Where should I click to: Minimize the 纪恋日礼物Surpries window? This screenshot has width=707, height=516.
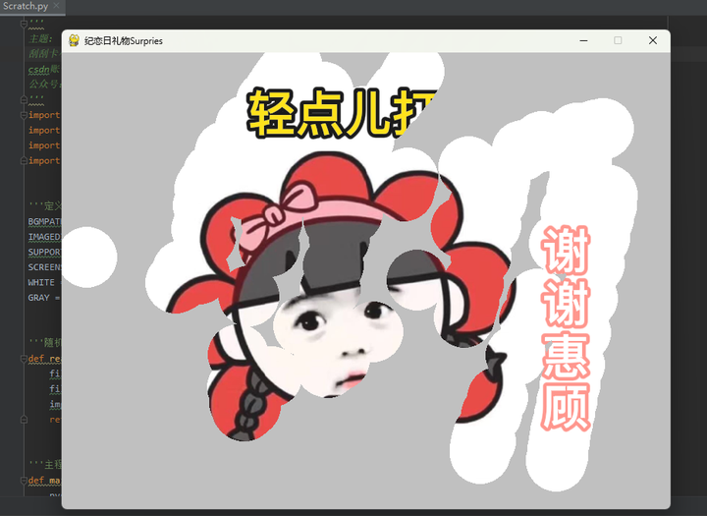pyautogui.click(x=583, y=40)
